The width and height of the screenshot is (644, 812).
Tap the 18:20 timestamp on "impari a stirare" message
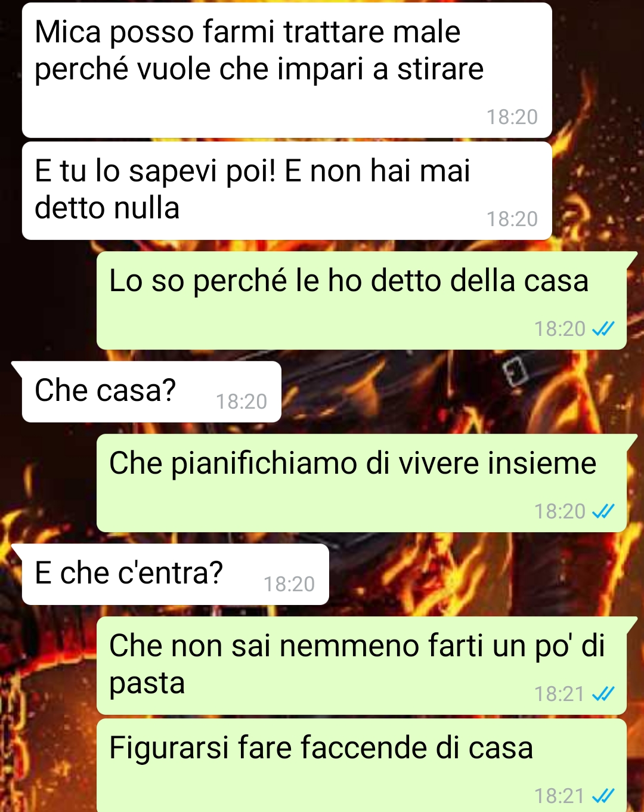(512, 117)
